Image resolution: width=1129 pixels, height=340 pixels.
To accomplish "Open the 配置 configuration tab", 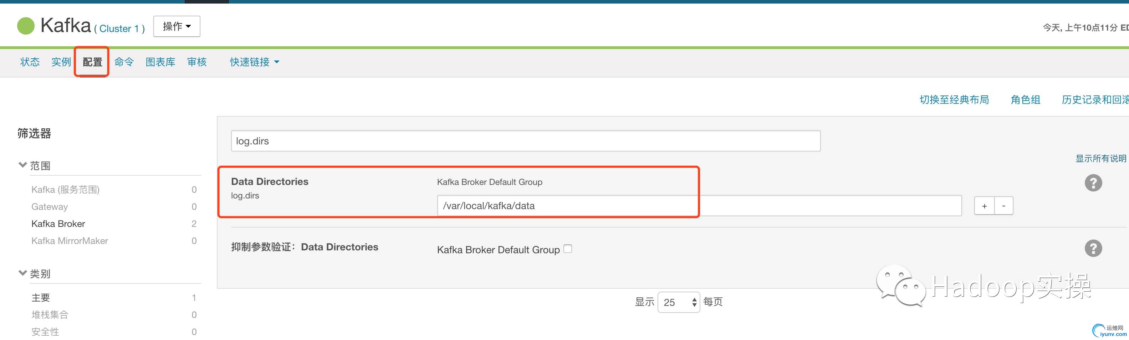I will pos(92,62).
